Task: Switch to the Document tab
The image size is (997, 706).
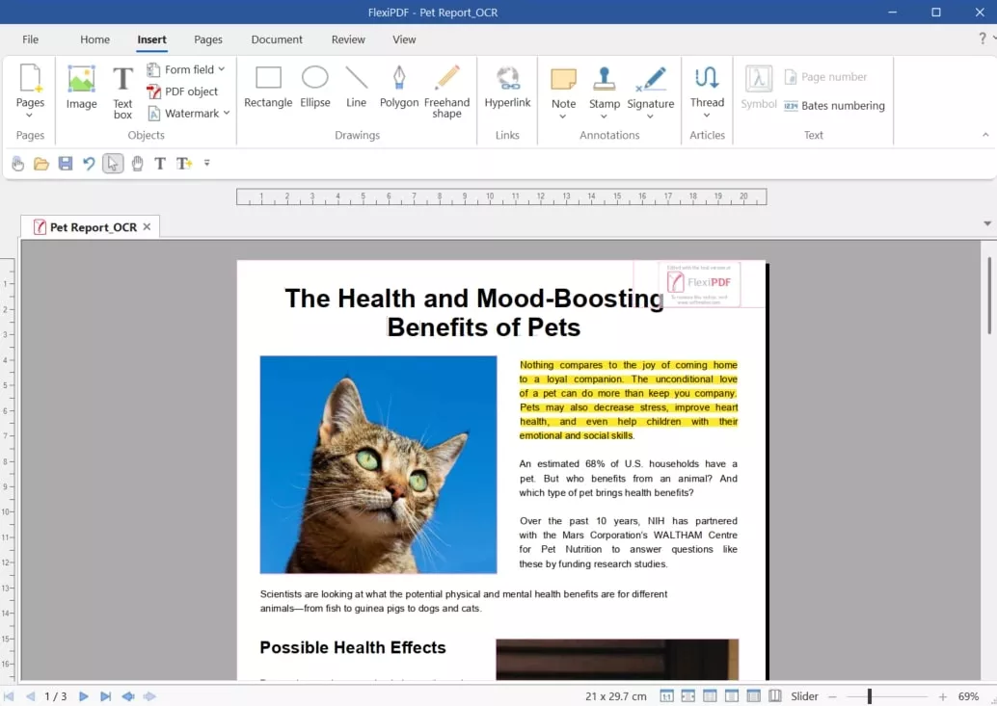Action: pyautogui.click(x=277, y=39)
